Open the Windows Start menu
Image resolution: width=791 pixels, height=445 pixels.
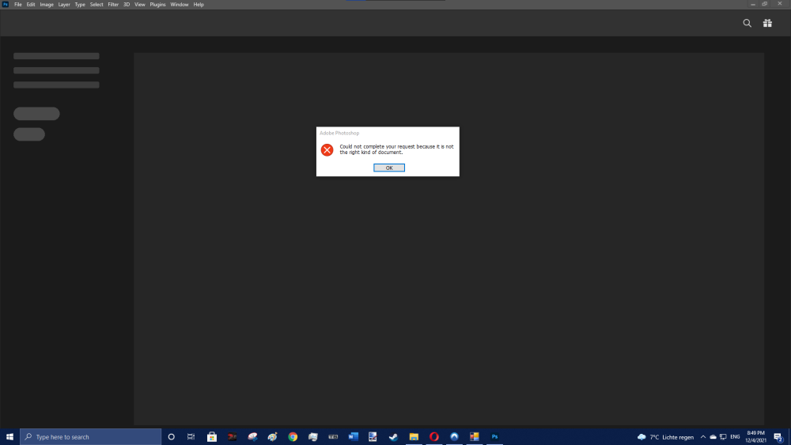click(9, 437)
